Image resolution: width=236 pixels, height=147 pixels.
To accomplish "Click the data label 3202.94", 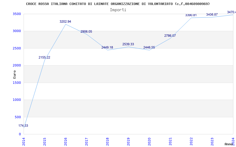I will pyautogui.click(x=65, y=21).
